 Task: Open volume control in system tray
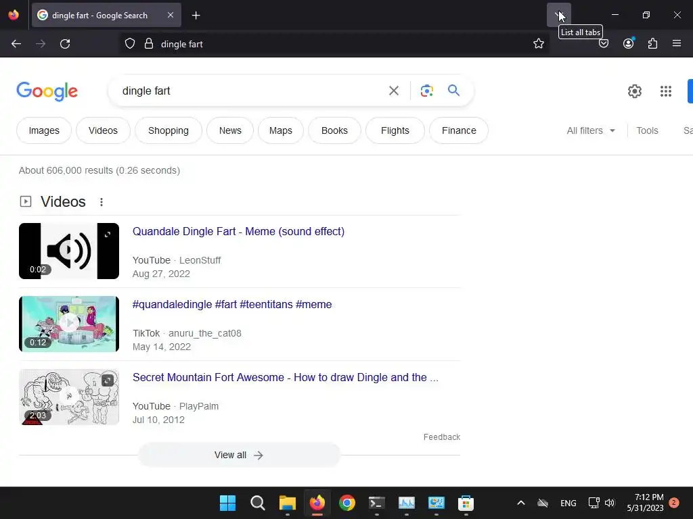(610, 503)
